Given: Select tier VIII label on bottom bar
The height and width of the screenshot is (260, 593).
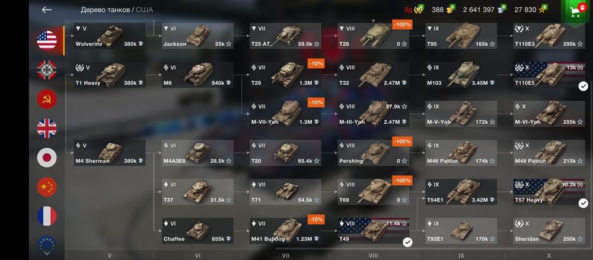Looking at the screenshot, I should [373, 255].
